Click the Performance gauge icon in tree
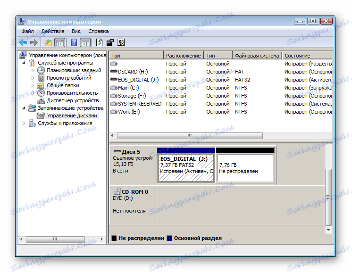This screenshot has height=272, width=352. tap(41, 93)
